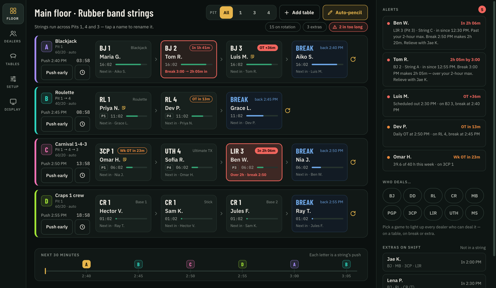This screenshot has width=496, height=288.
Task: Open the Tables sidebar section
Action: pyautogui.click(x=13, y=59)
